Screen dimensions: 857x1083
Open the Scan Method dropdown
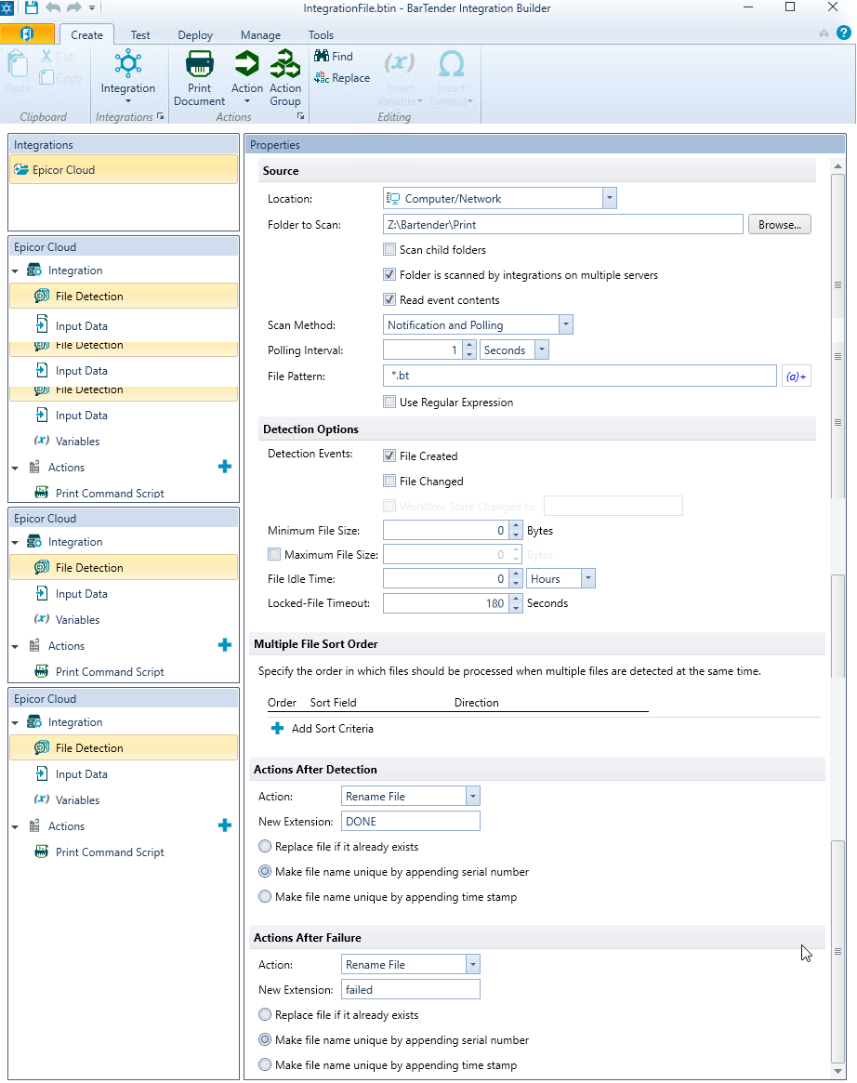[565, 325]
